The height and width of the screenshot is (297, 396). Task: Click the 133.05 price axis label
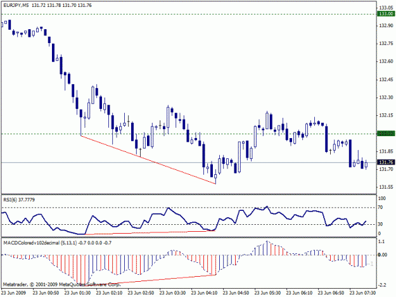[x=386, y=8]
